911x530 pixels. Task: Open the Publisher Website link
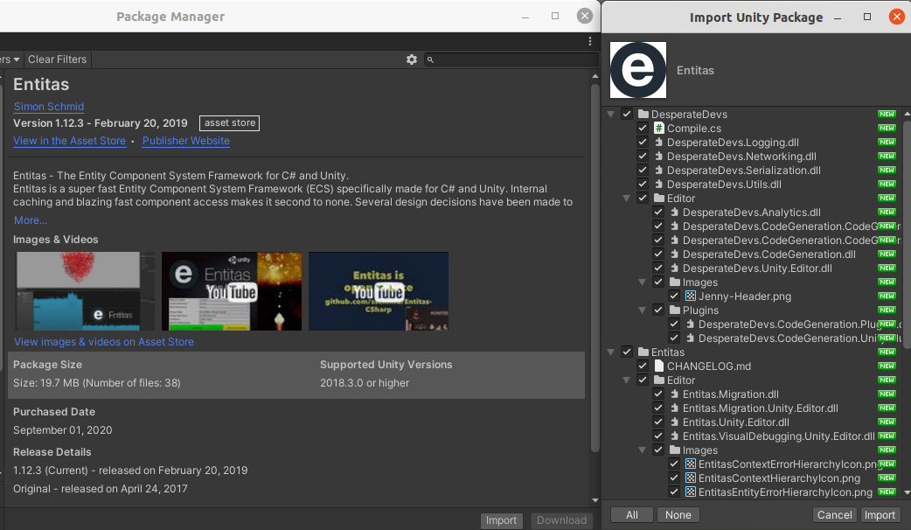coord(186,141)
